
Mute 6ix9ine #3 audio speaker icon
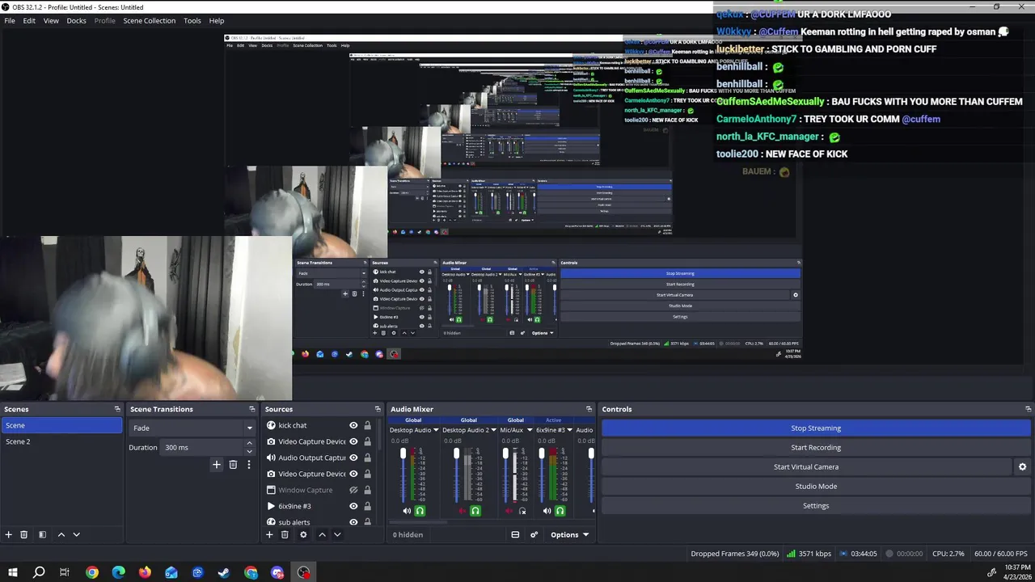[547, 511]
